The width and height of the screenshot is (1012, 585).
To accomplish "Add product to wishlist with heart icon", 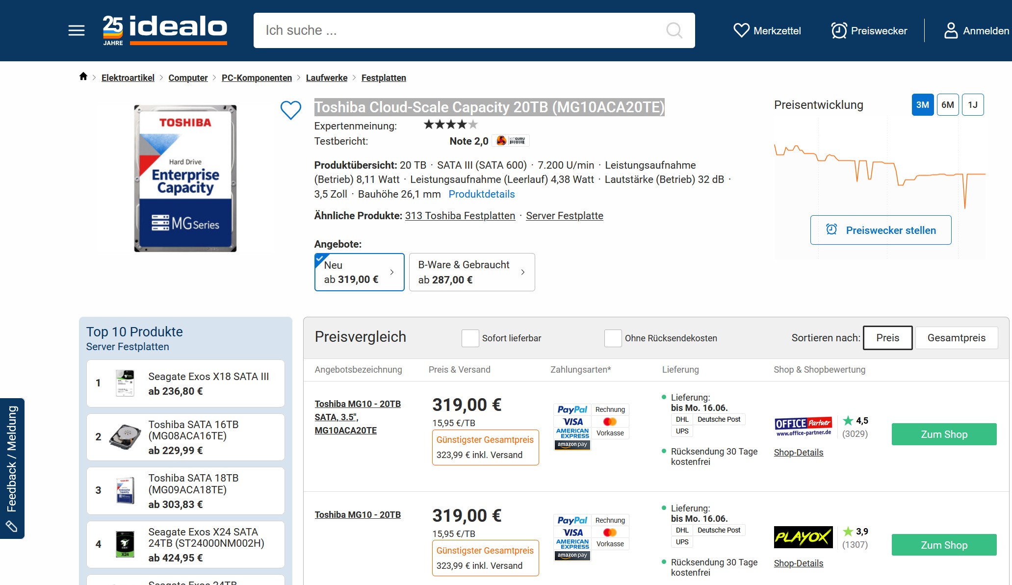I will click(x=290, y=110).
